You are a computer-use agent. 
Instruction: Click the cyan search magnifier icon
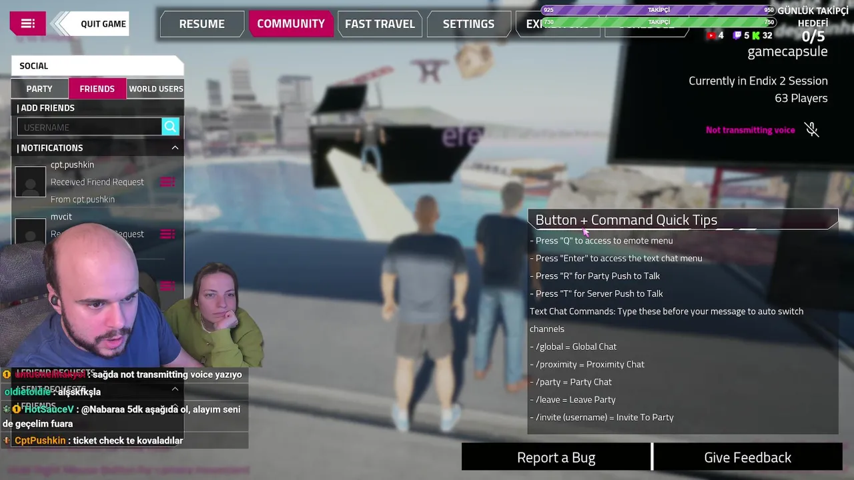(x=171, y=127)
